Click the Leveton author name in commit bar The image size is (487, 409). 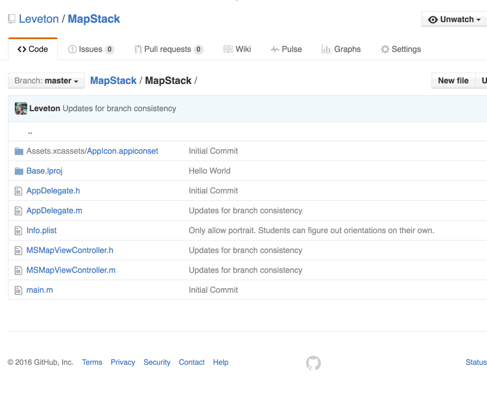click(45, 108)
